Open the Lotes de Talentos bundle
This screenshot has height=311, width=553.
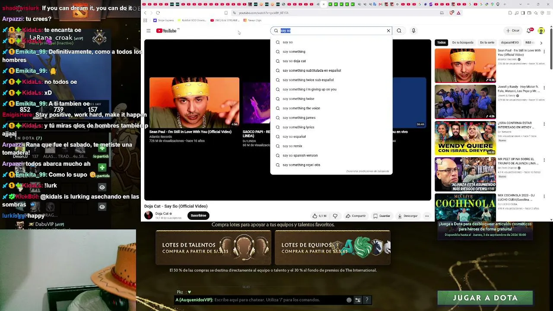pyautogui.click(x=213, y=248)
